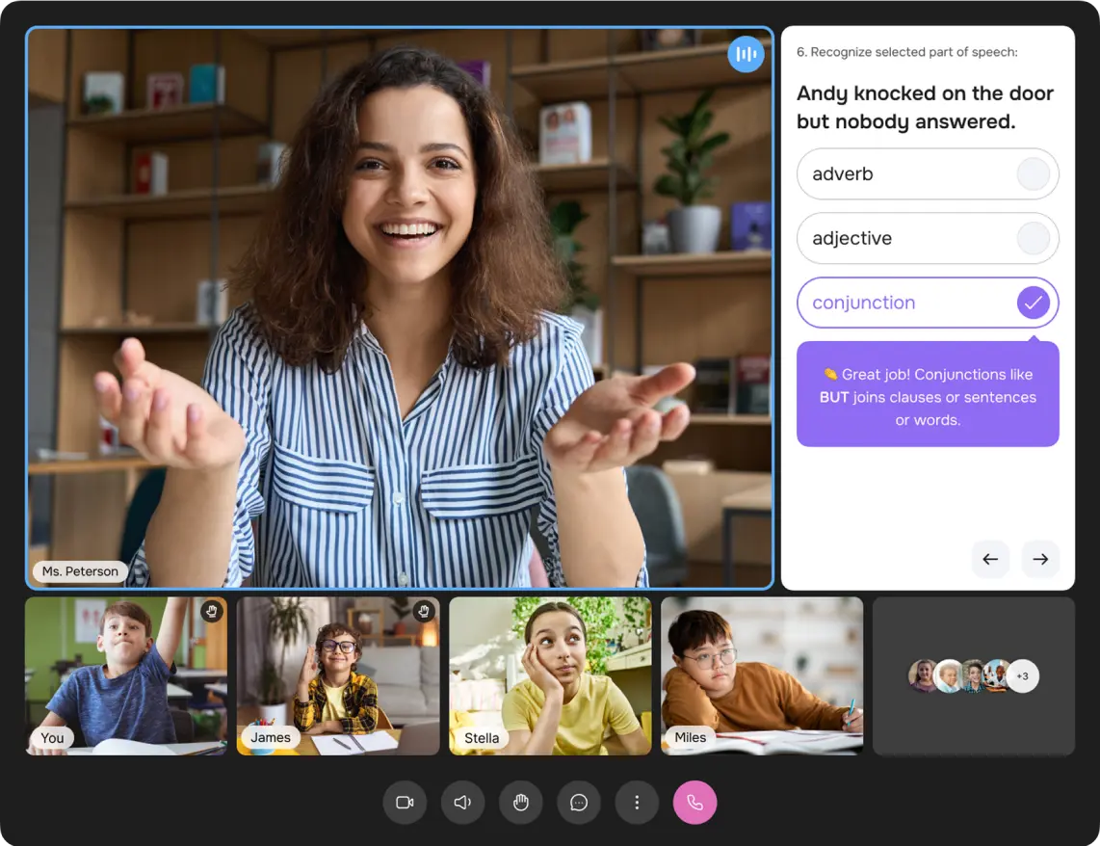
Task: Click the James name label
Action: click(x=271, y=737)
